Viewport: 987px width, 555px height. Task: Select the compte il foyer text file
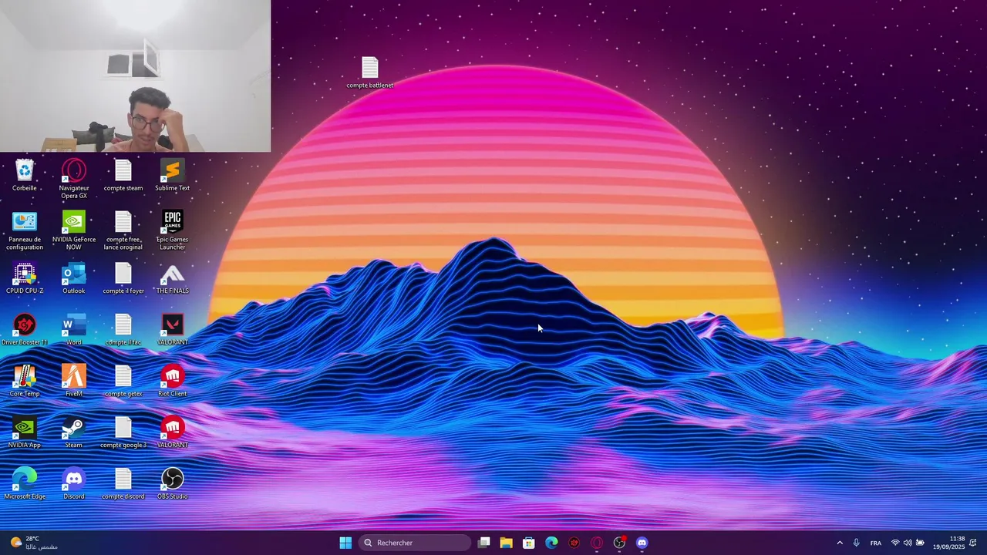(x=123, y=278)
